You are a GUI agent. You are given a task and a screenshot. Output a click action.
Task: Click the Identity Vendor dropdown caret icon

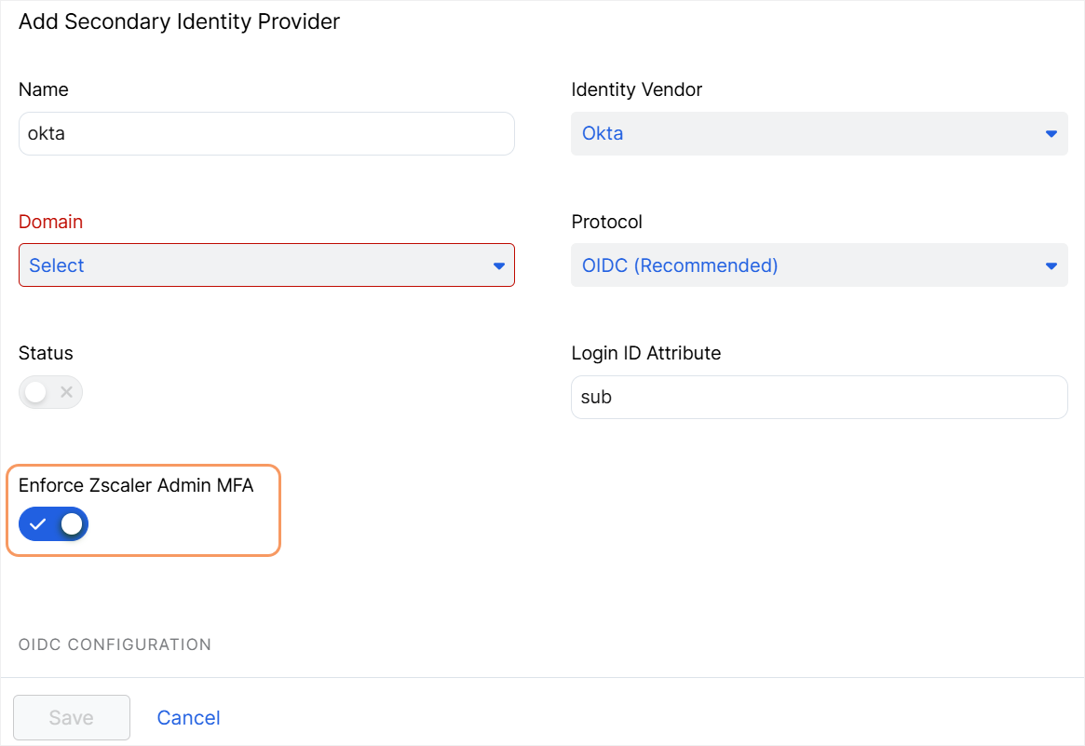[x=1051, y=134]
